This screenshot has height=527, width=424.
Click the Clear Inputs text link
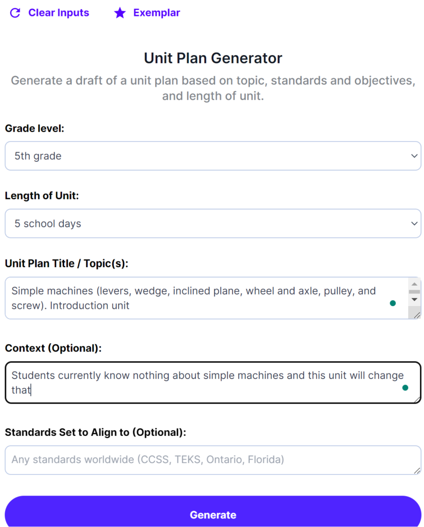coord(59,13)
